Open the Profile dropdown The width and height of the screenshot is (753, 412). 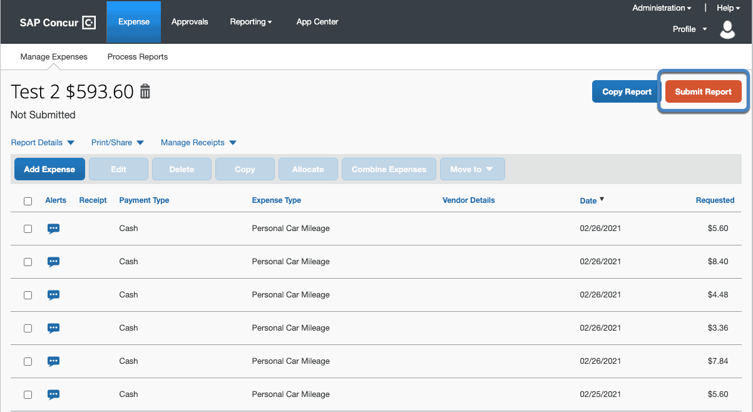click(x=690, y=29)
